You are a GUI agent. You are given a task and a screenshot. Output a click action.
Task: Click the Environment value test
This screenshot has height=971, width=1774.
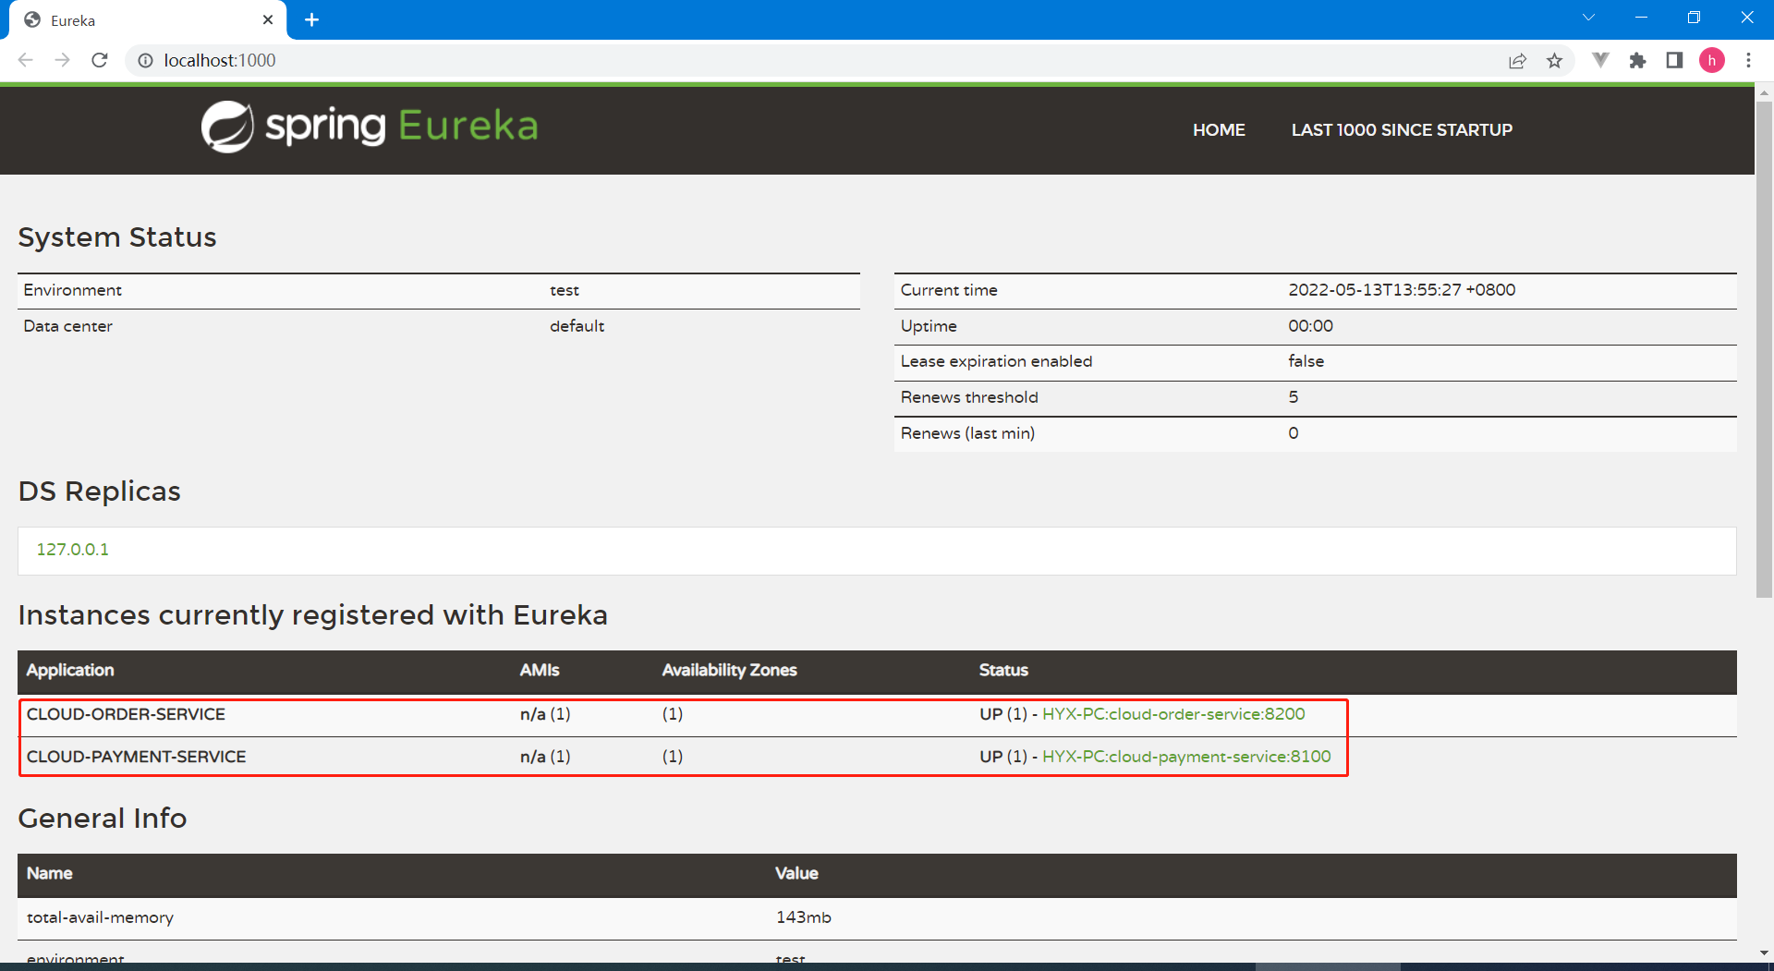tap(564, 290)
